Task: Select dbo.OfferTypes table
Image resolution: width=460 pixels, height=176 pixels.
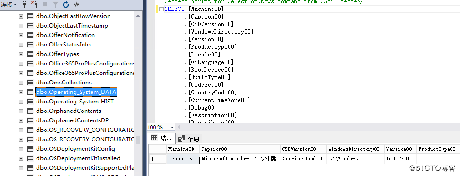Action: point(57,54)
